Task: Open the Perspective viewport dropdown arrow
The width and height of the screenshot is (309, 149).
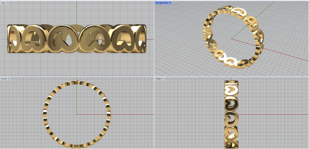Action: [x=170, y=3]
